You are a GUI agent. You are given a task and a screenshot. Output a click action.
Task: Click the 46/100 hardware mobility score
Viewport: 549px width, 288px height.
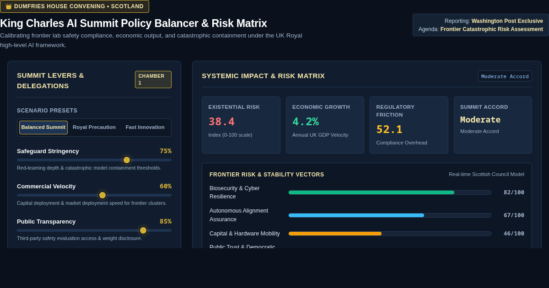click(514, 234)
